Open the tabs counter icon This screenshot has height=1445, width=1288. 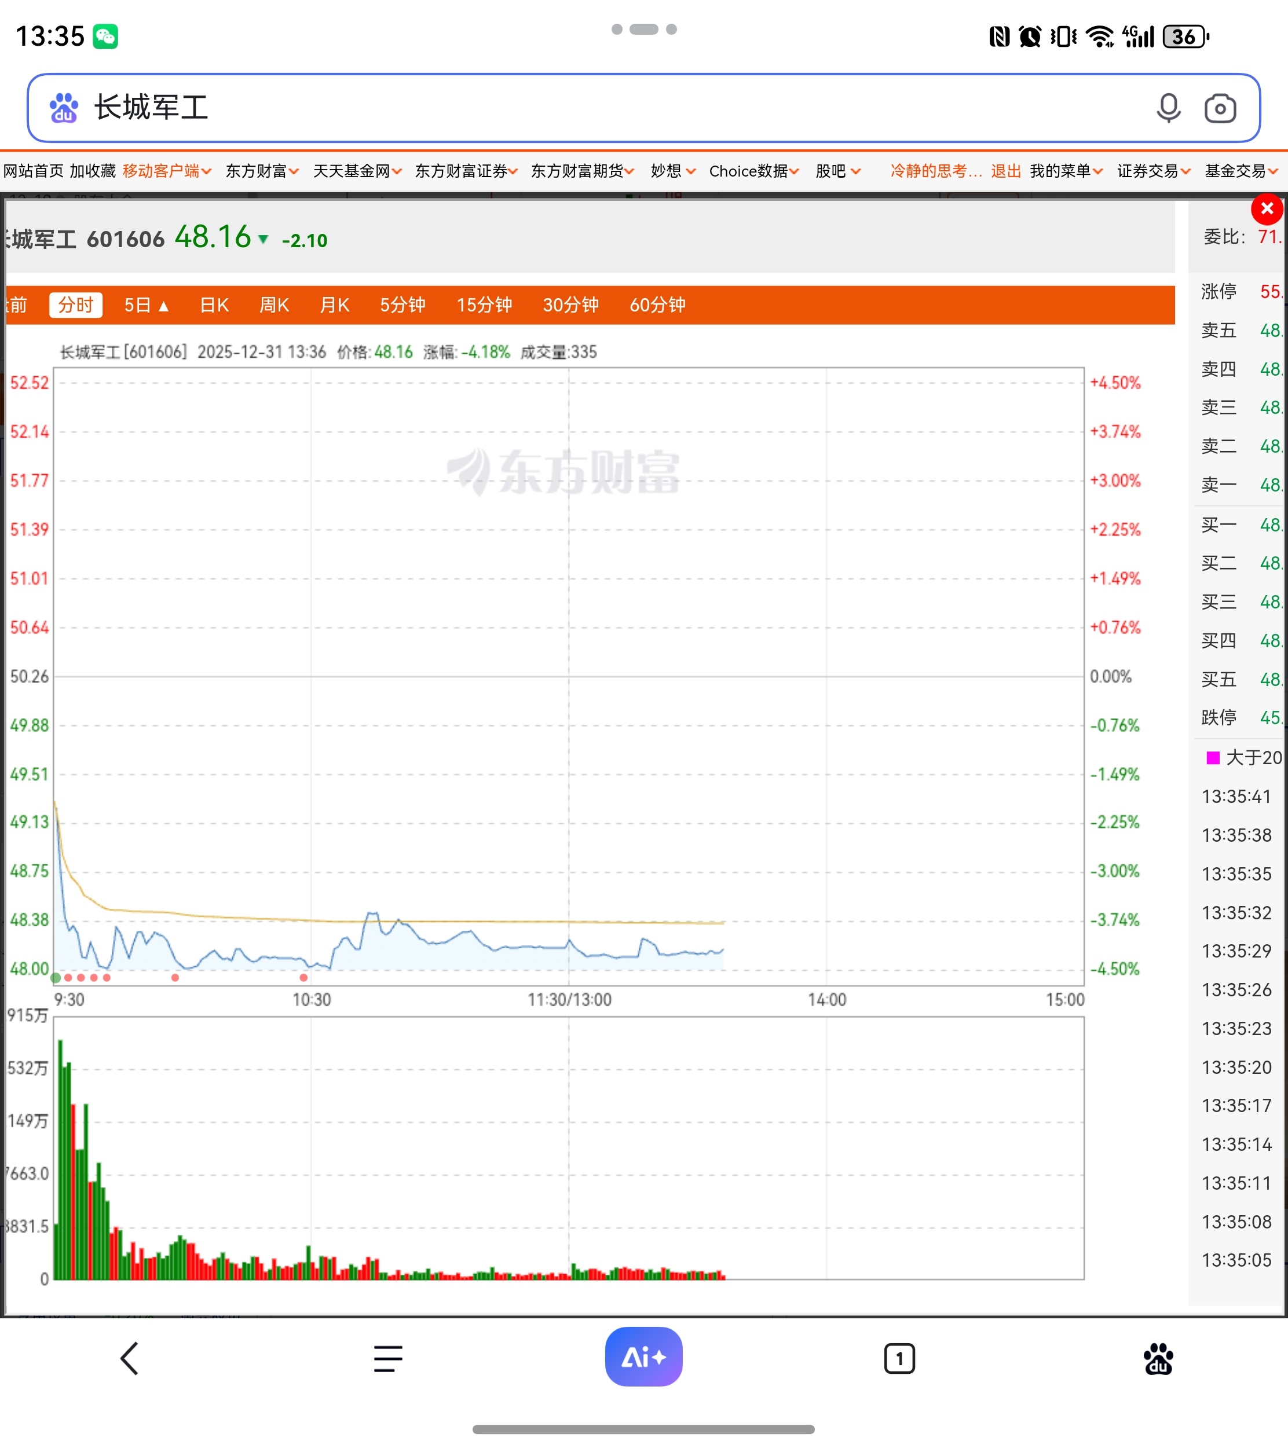(x=899, y=1358)
